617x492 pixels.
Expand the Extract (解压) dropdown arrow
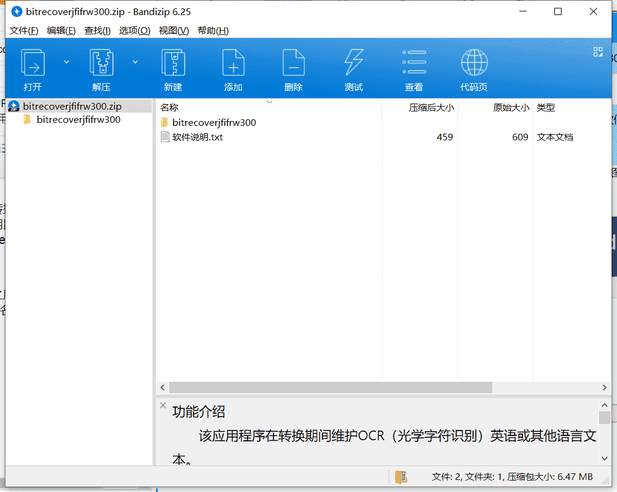click(135, 62)
